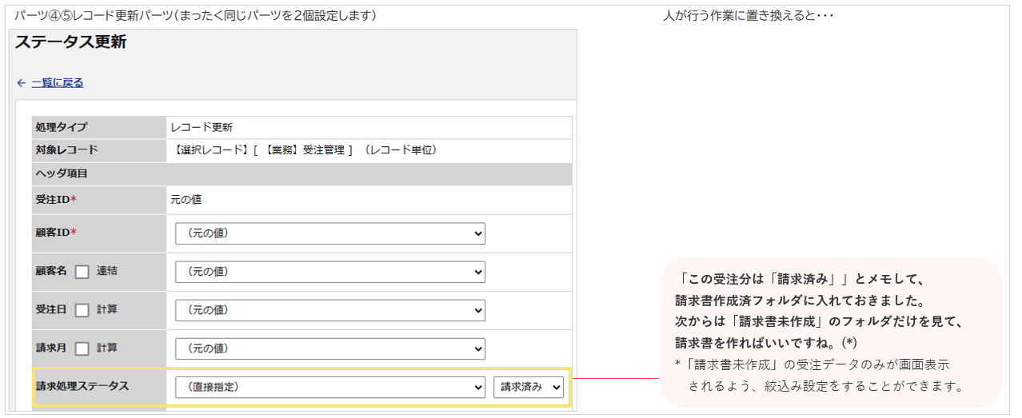Click the パーツ④⑤レコード更新パーツ caption

(x=196, y=16)
